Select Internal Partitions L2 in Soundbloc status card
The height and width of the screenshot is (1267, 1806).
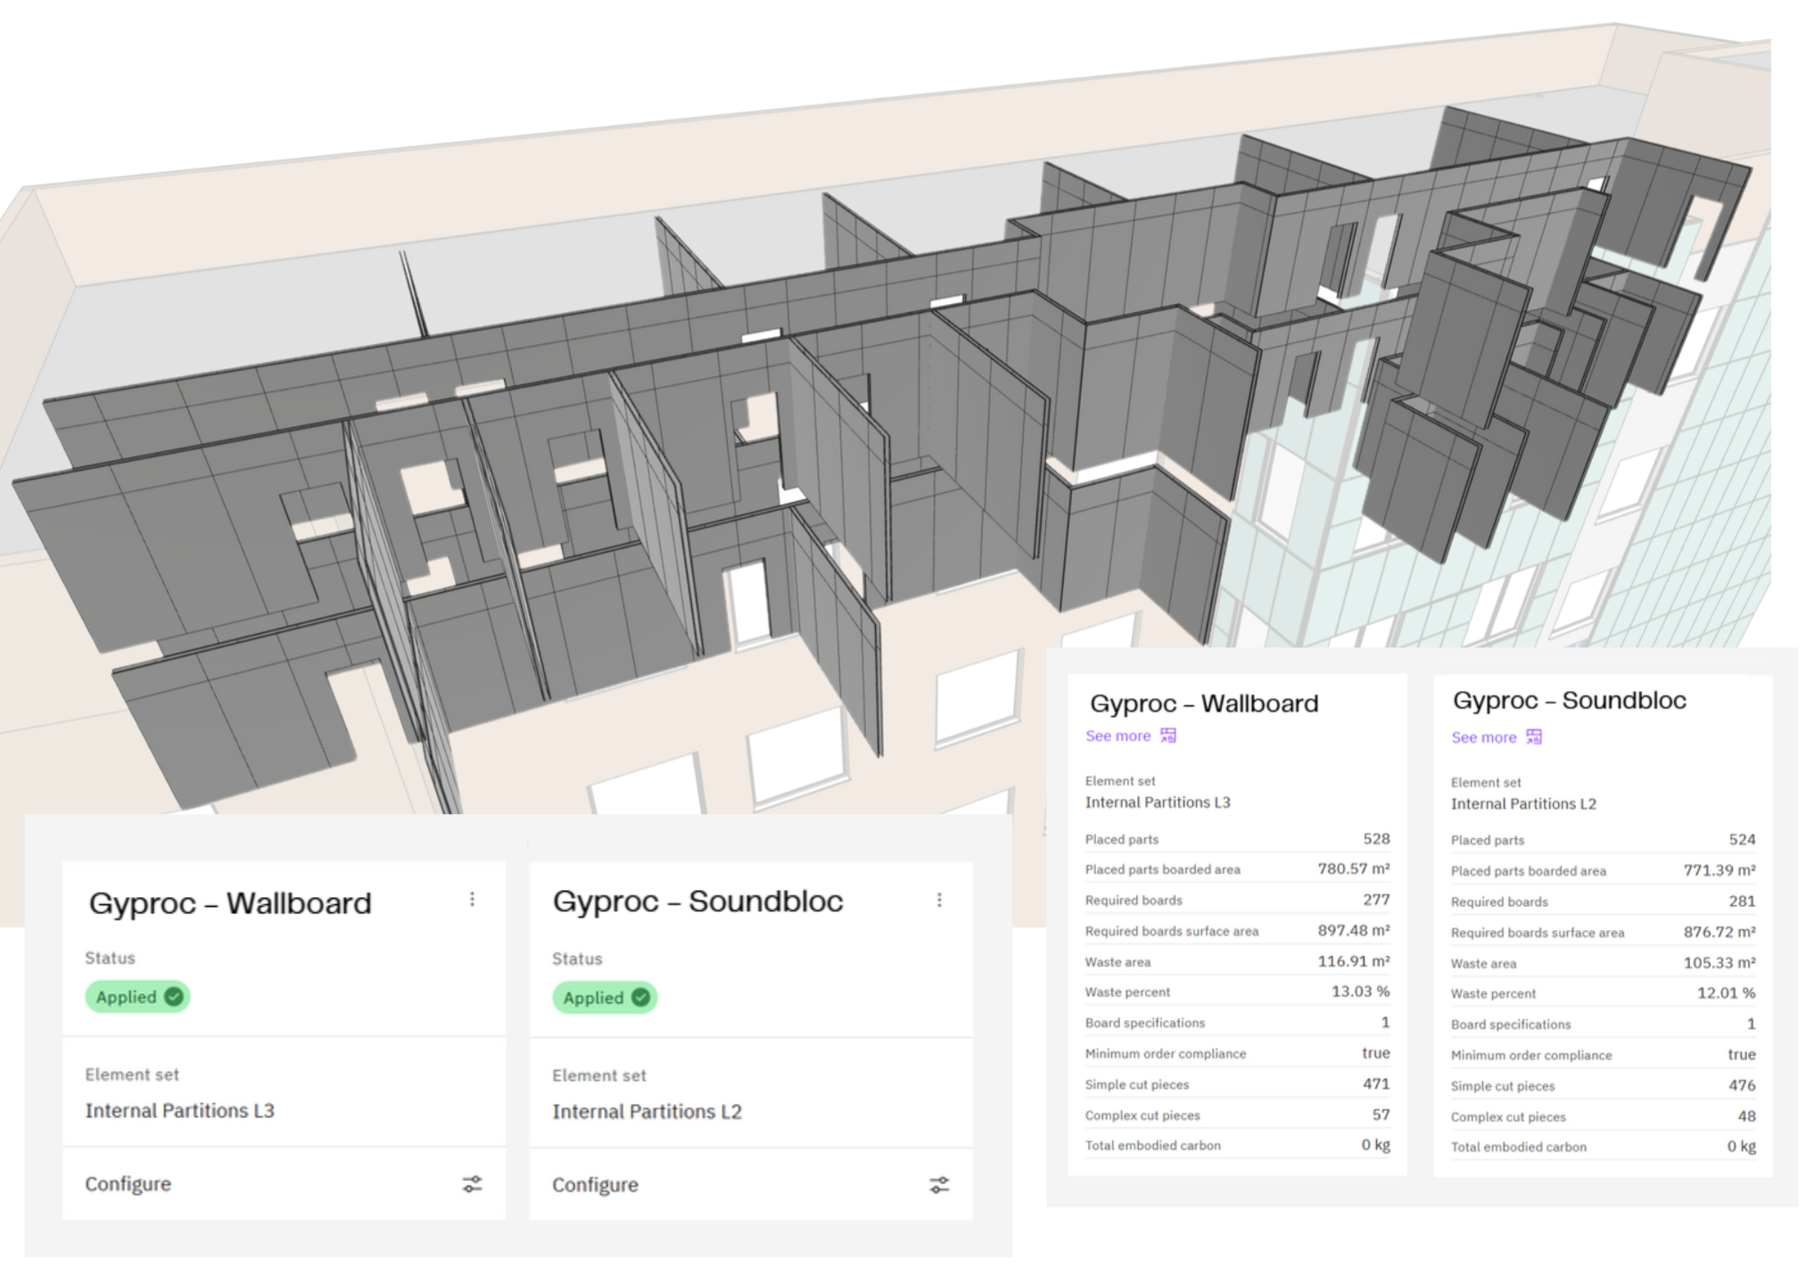[647, 1112]
